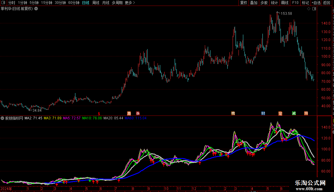
Task: Click the 股朋指标网 indicator name
Action: [x=14, y=118]
